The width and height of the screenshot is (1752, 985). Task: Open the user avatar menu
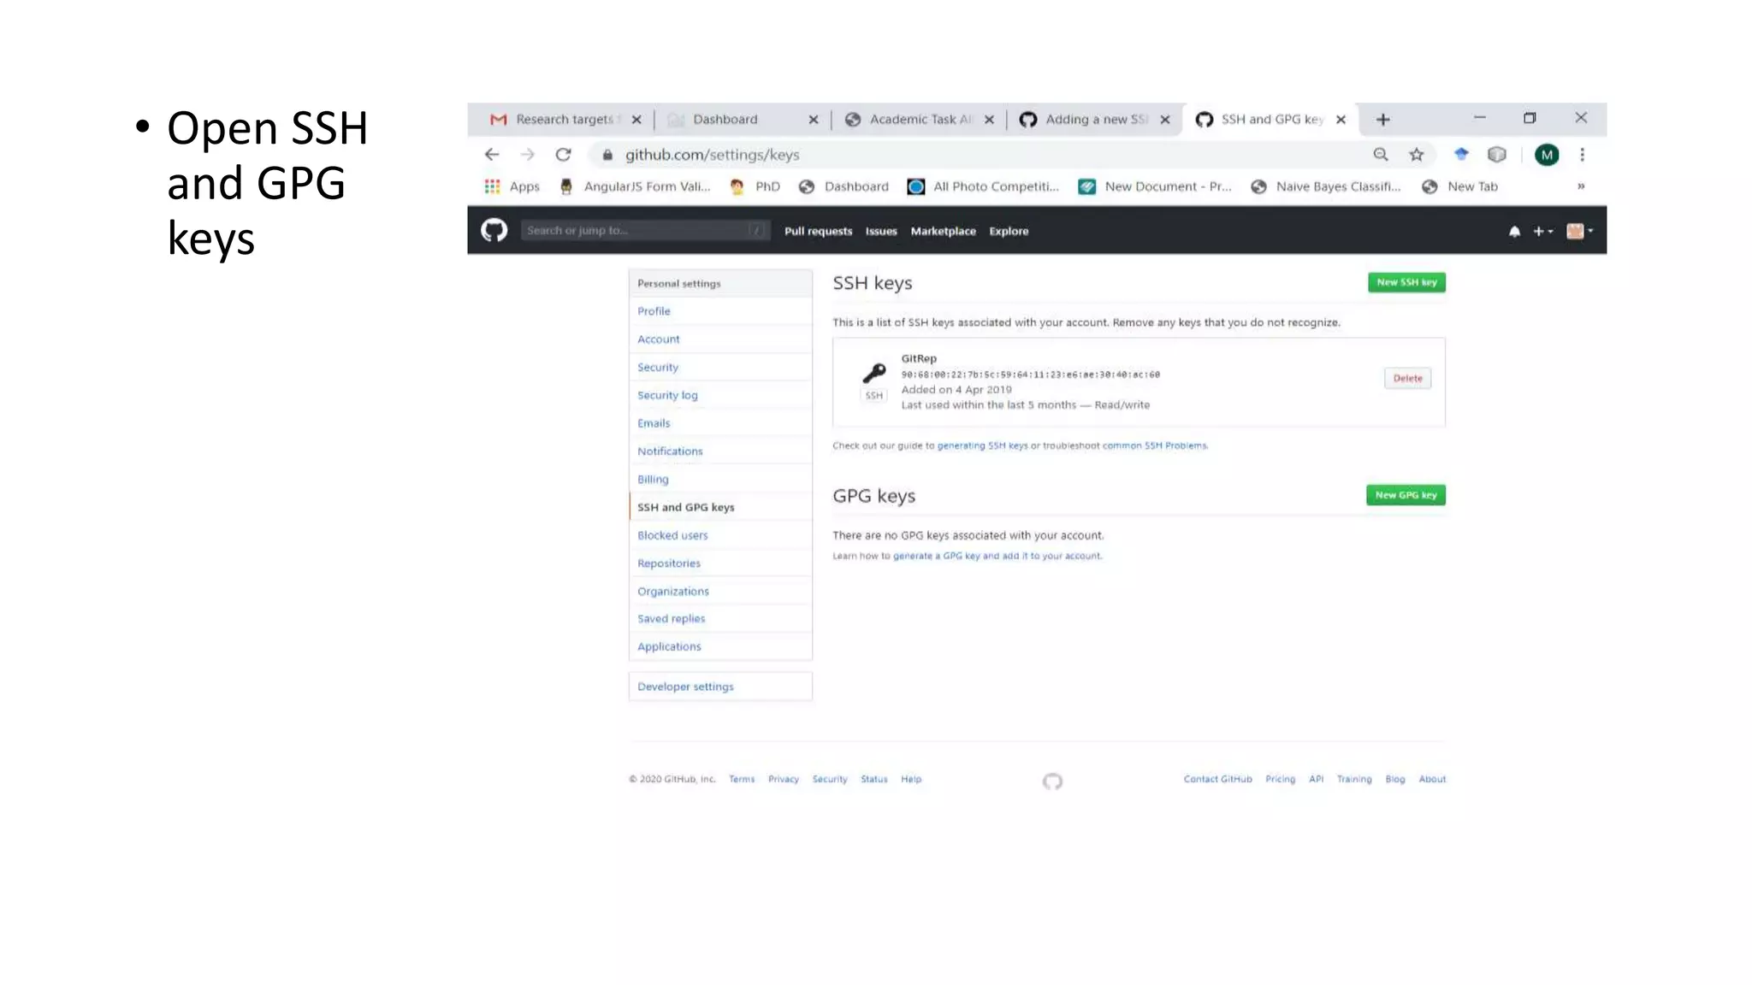coord(1579,231)
